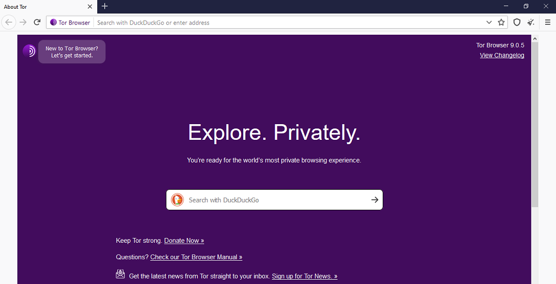556x284 pixels.
Task: Bookmark this page with the star icon
Action: click(501, 22)
